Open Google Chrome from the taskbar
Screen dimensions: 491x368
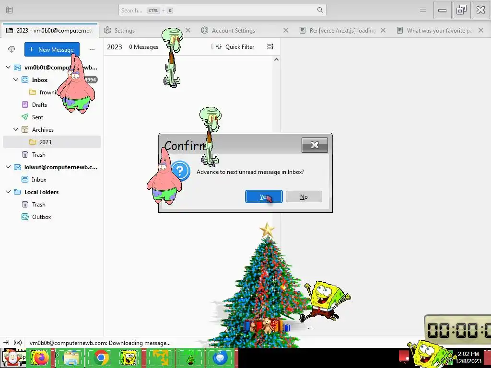point(101,357)
